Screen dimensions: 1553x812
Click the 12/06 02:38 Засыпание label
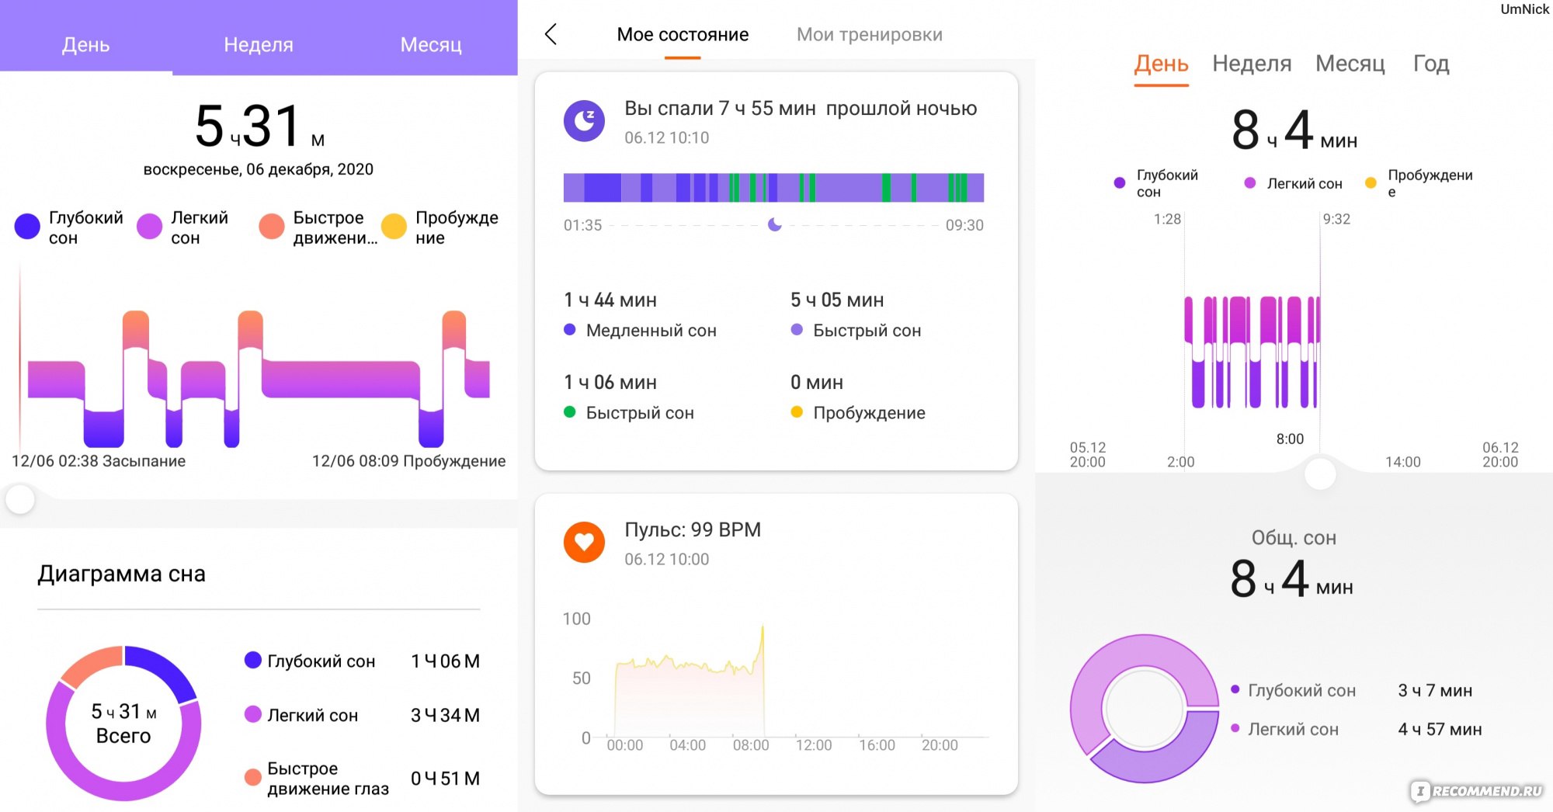tap(99, 461)
